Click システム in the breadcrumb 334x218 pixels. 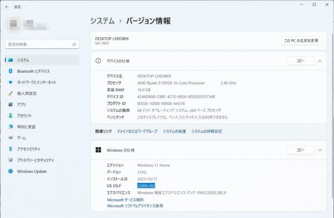pyautogui.click(x=102, y=21)
